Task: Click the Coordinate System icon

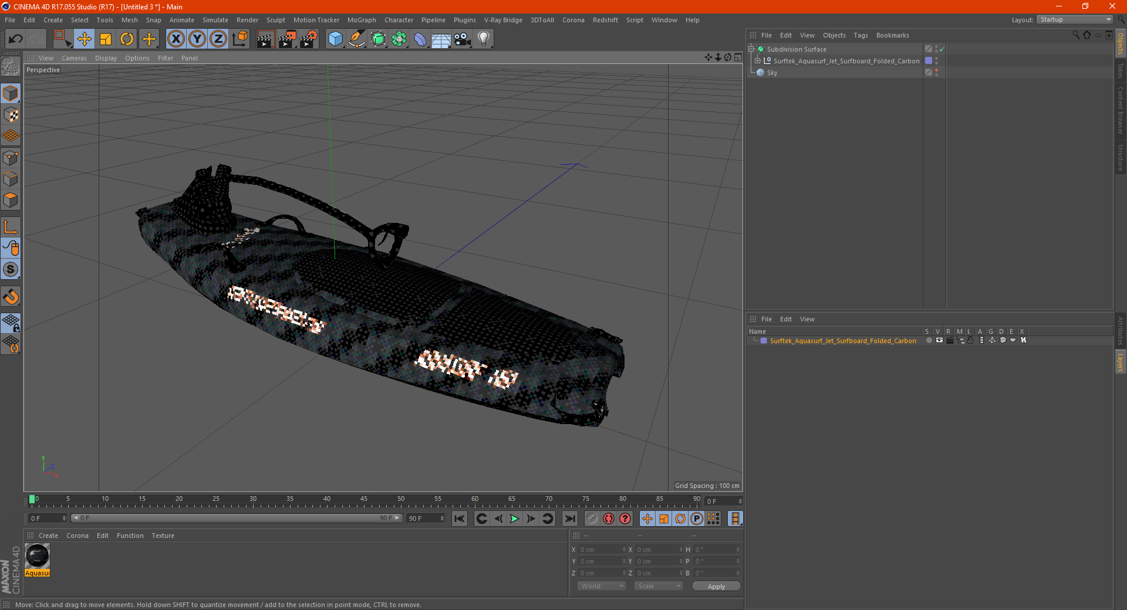Action: [x=239, y=39]
